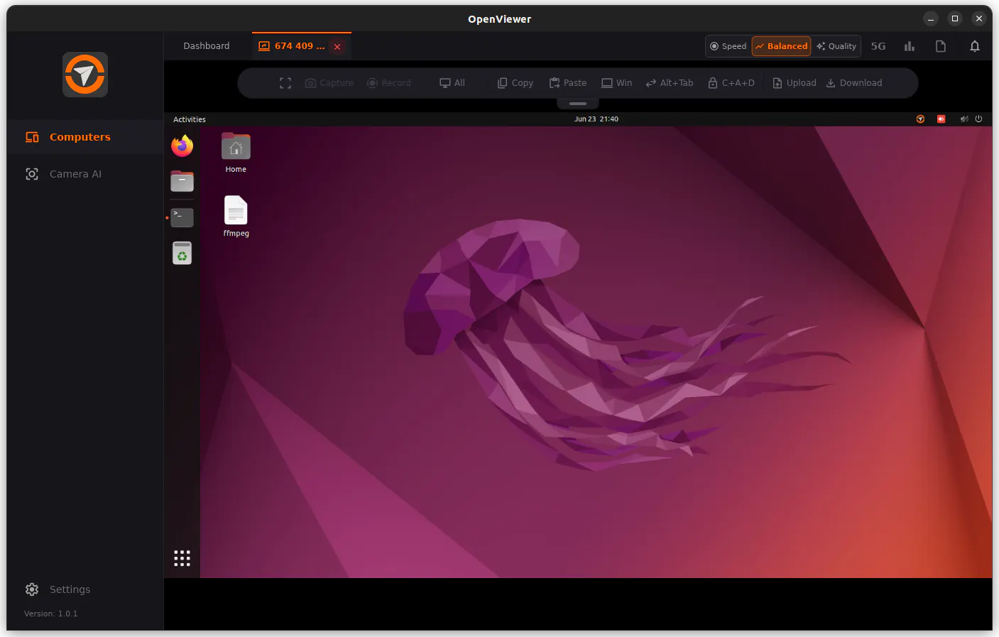Click Download file button
The height and width of the screenshot is (637, 999).
(854, 83)
